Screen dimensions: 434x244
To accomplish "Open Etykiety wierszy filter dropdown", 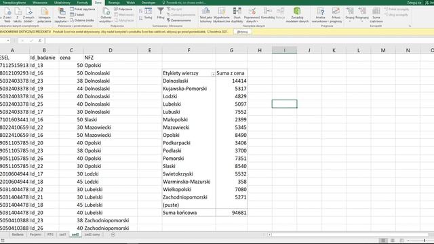I will 214,74.
